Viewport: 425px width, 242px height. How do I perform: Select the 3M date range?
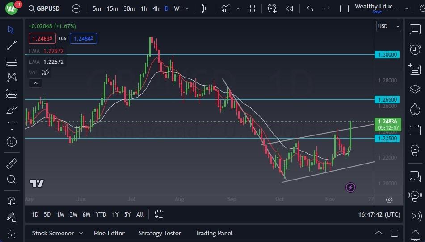73,214
